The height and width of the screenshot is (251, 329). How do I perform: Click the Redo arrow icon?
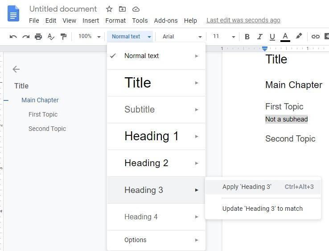pyautogui.click(x=26, y=37)
